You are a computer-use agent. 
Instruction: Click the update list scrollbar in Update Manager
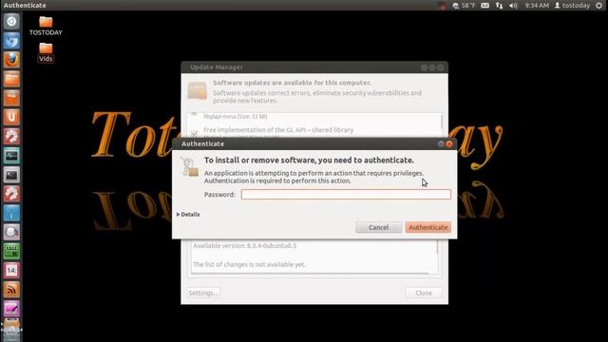click(x=441, y=123)
